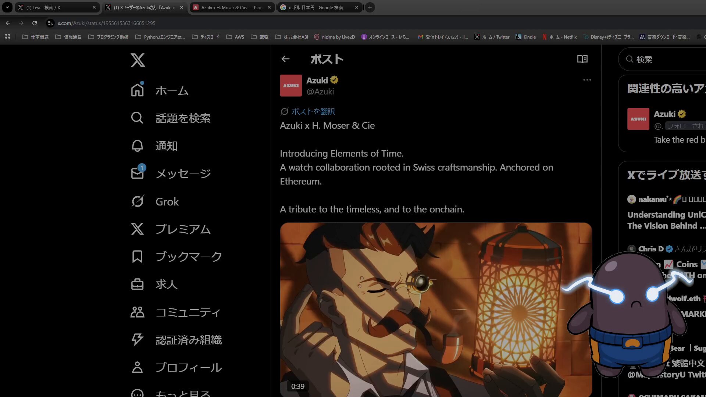Close the Levi 検索 tab

point(94,7)
